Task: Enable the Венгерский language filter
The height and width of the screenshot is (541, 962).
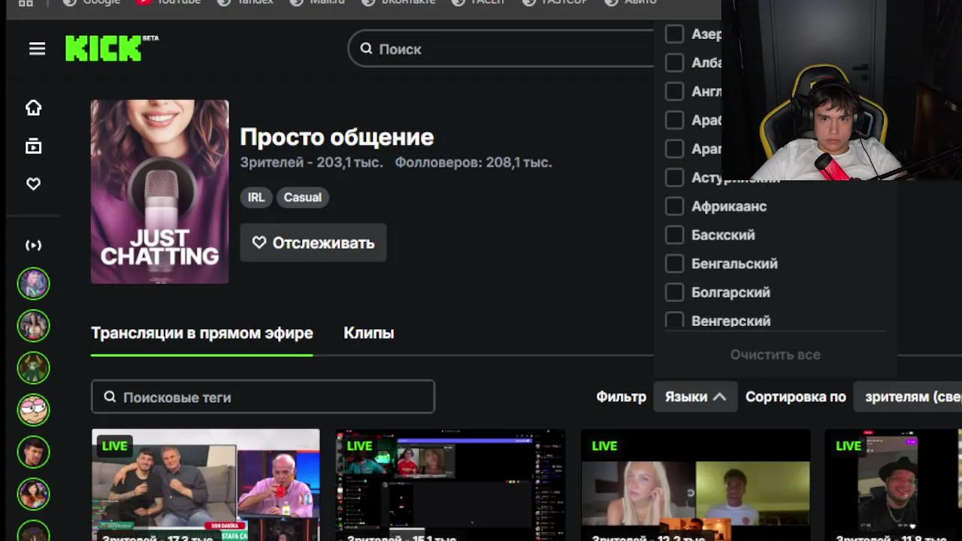Action: click(674, 321)
